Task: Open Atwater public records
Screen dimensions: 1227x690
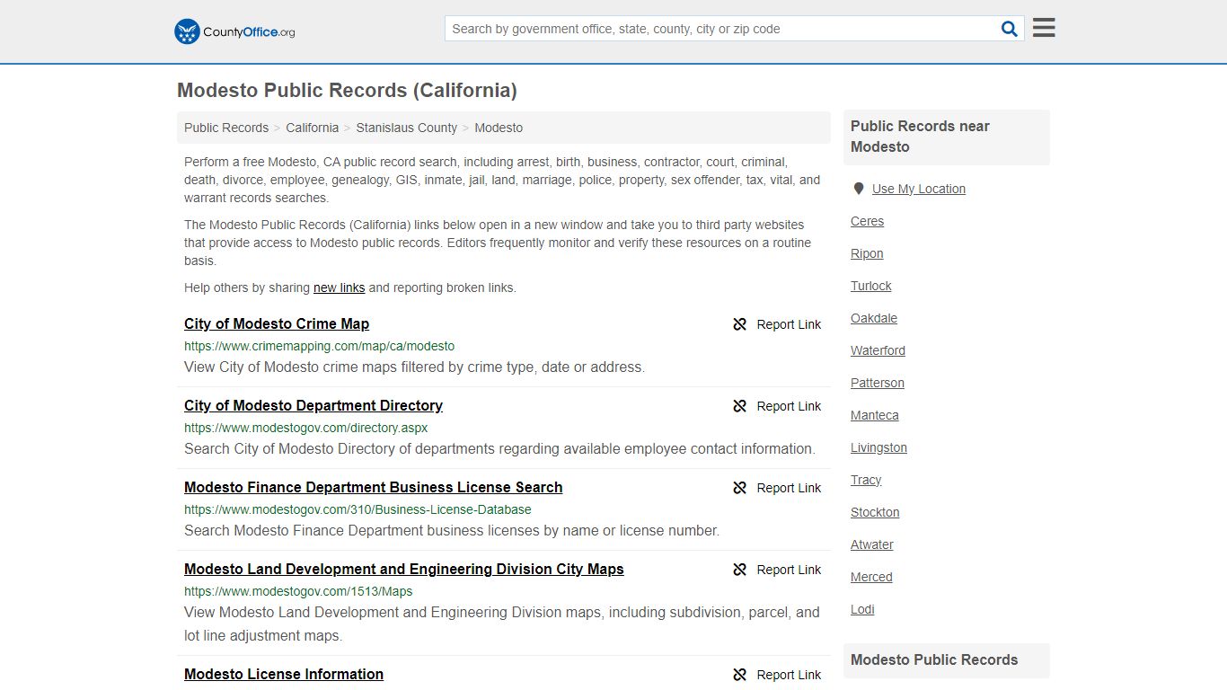Action: coord(872,544)
